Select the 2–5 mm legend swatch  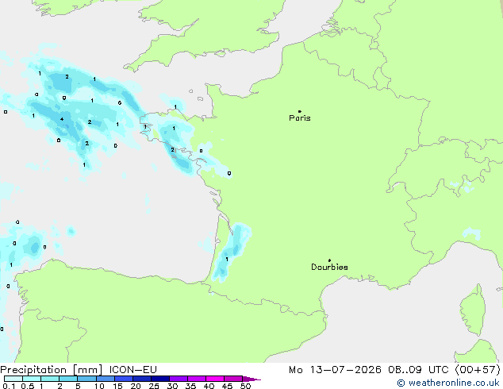coord(68,379)
